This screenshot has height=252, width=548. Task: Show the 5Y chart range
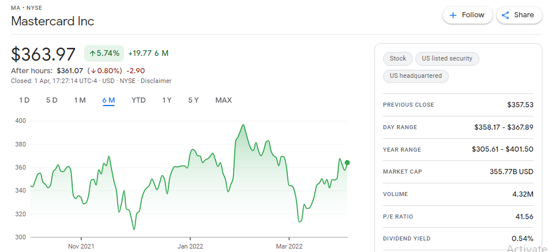point(193,100)
